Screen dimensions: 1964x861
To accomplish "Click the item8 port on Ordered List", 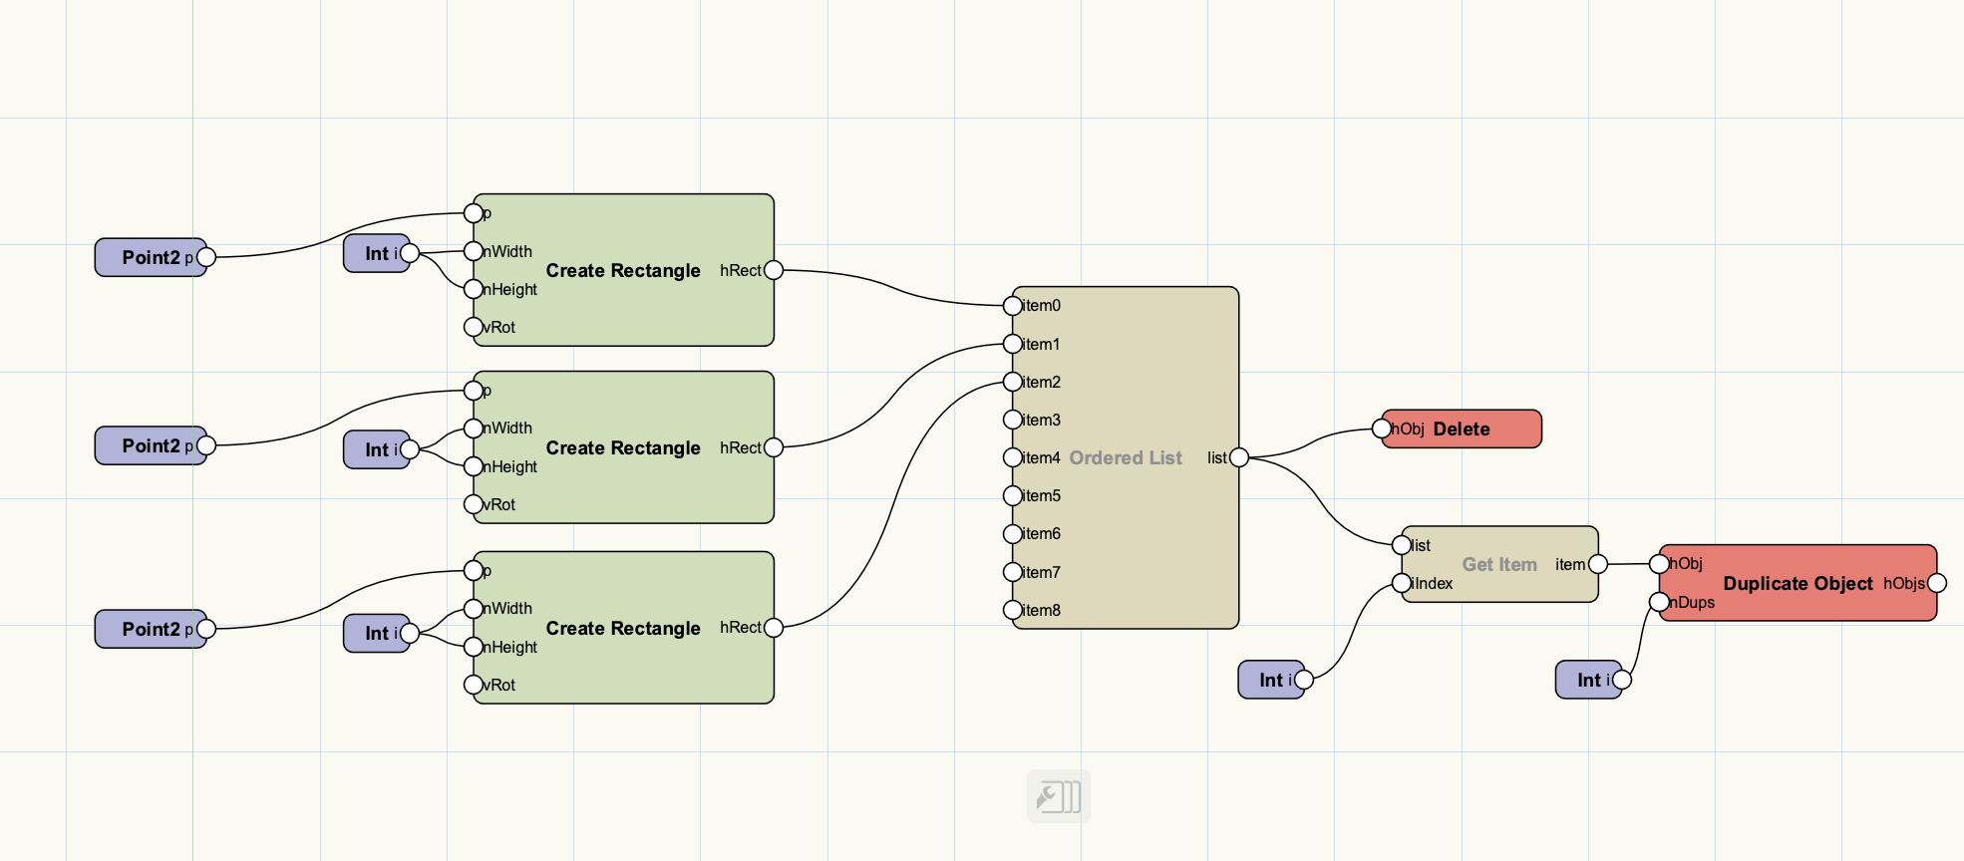I will coord(1012,610).
